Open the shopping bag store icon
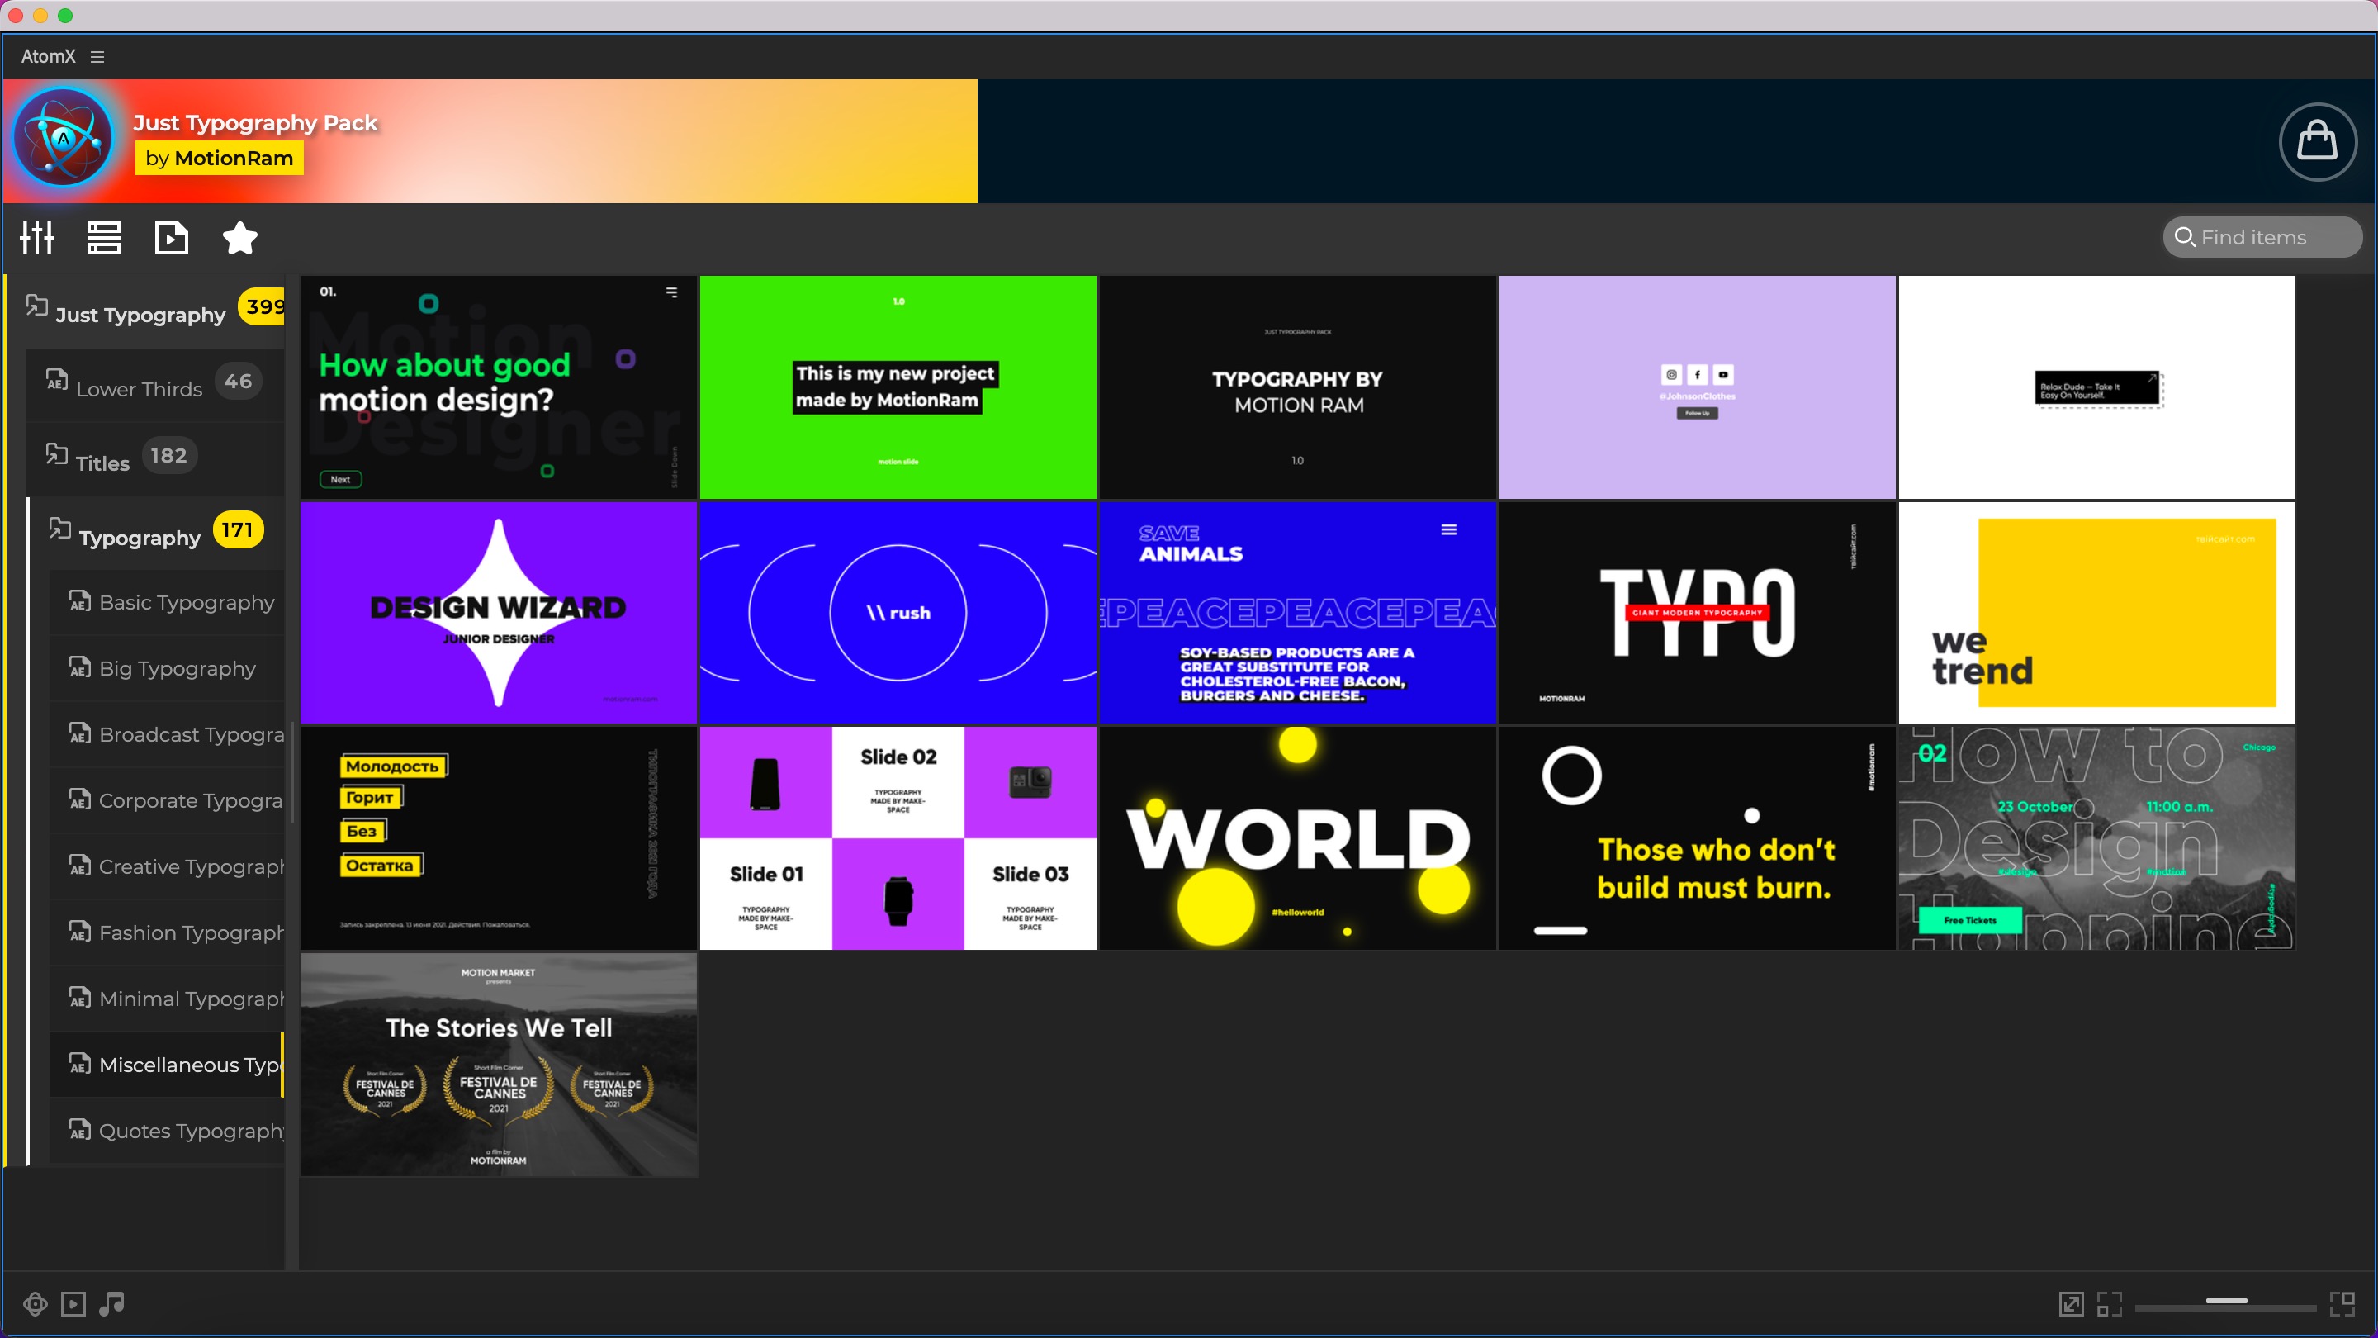2378x1338 pixels. click(2317, 141)
